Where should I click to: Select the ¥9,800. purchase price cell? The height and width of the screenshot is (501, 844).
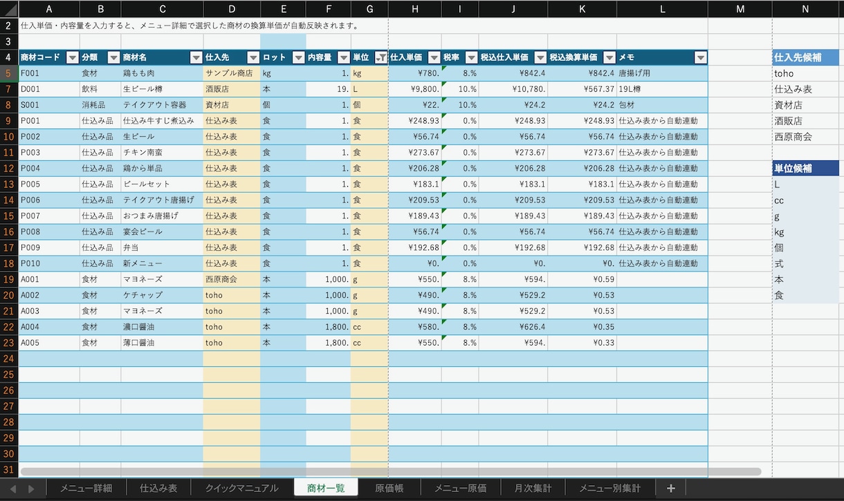[414, 89]
